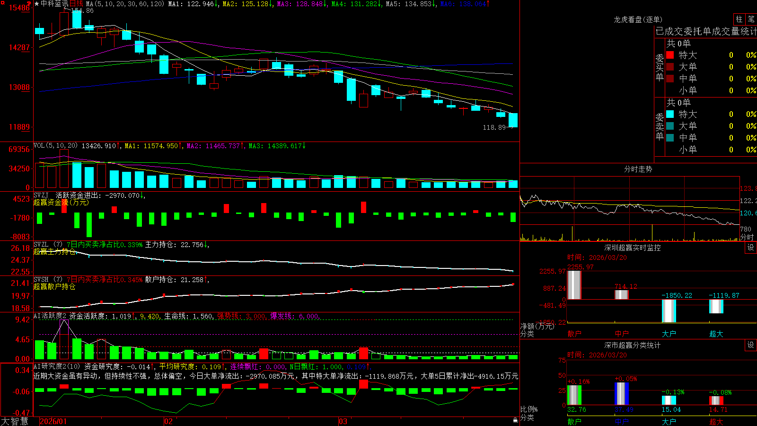Click the cyan 特大 sell-order swatch
Image resolution: width=757 pixels, height=426 pixels.
click(670, 114)
